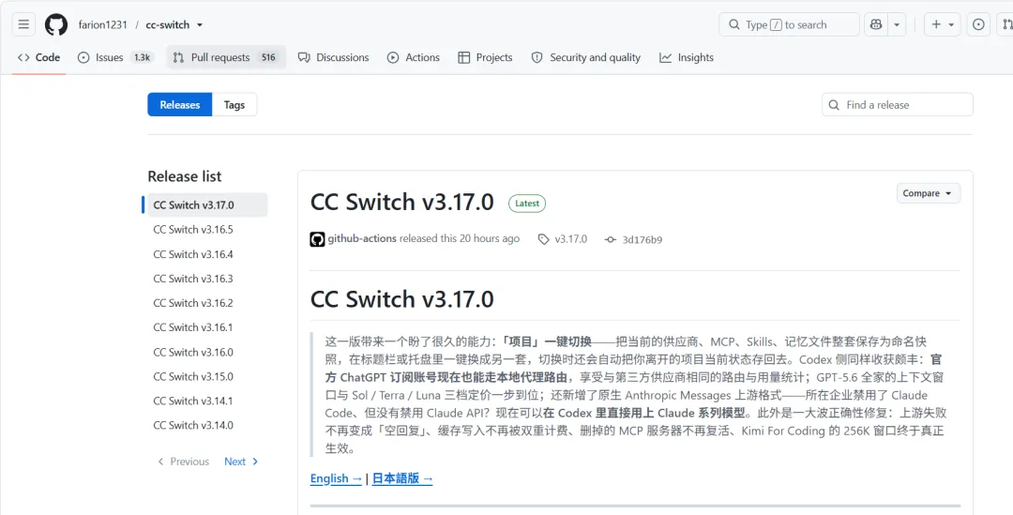Switch to the Tags view
The height and width of the screenshot is (515, 1013).
tap(234, 105)
